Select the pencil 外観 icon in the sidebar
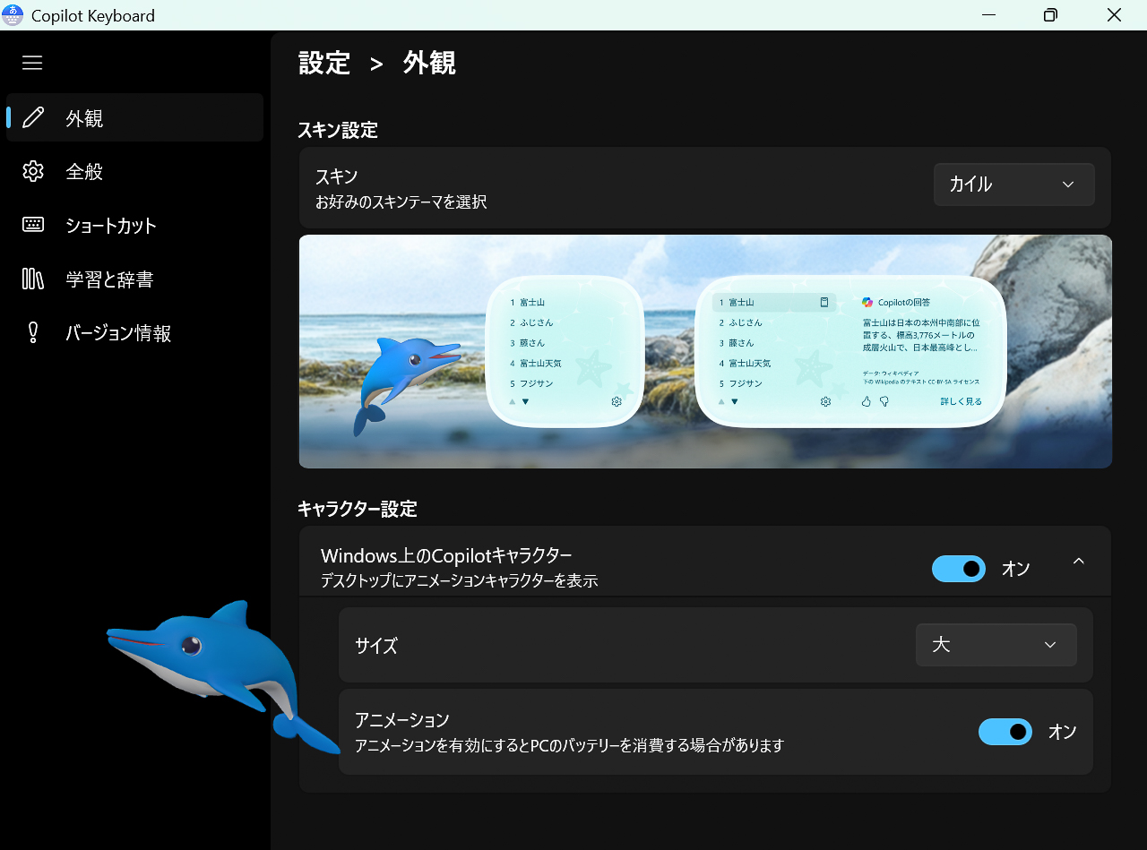1147x850 pixels. (x=33, y=117)
